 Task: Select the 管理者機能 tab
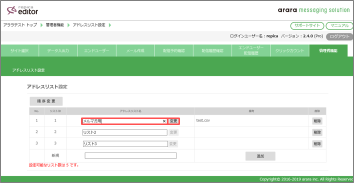click(328, 50)
